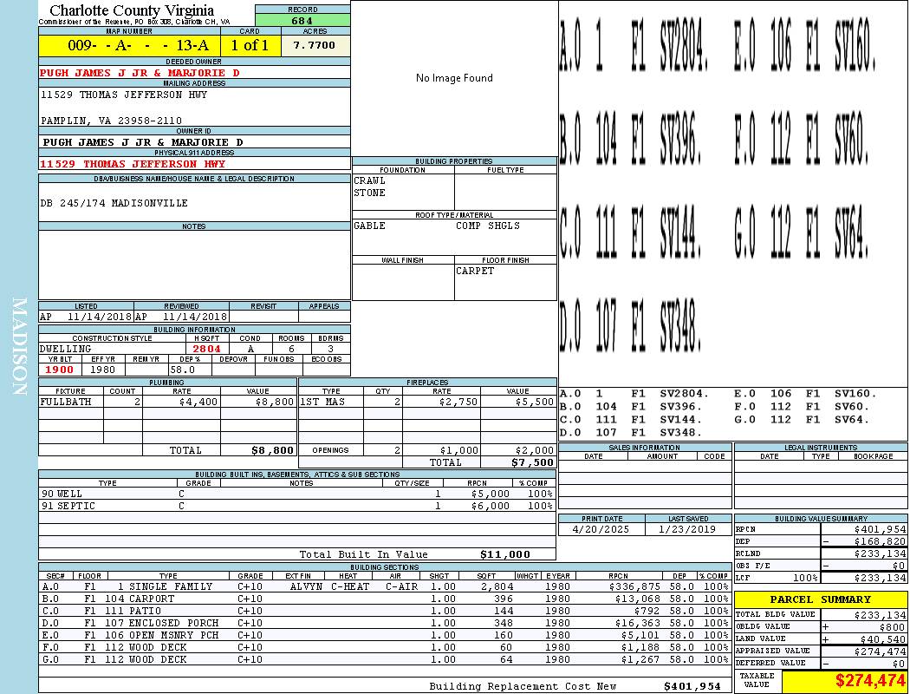Click first empty Sales Information row
The width and height of the screenshot is (910, 694).
coord(646,465)
